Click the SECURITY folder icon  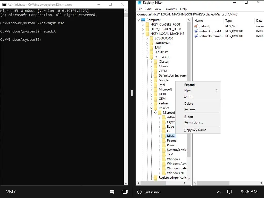(x=151, y=52)
